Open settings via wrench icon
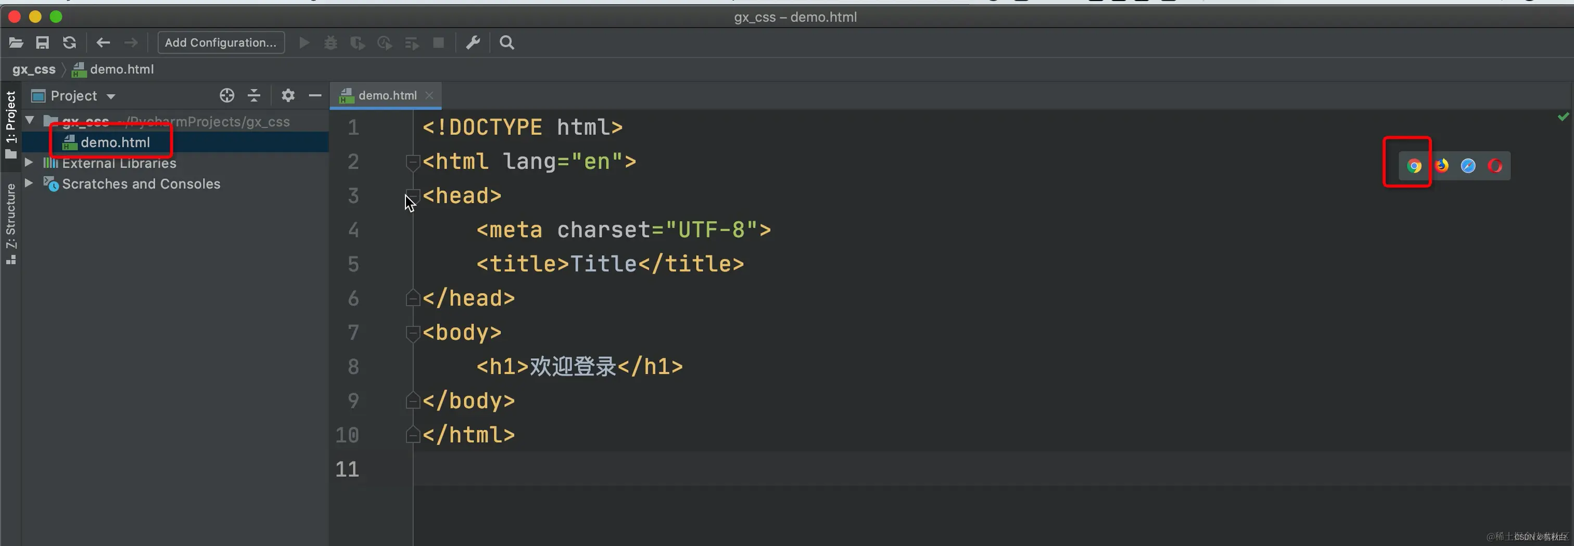 [473, 43]
